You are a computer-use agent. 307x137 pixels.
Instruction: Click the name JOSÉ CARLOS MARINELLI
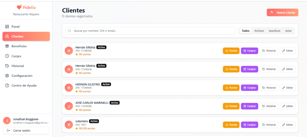click(92, 103)
